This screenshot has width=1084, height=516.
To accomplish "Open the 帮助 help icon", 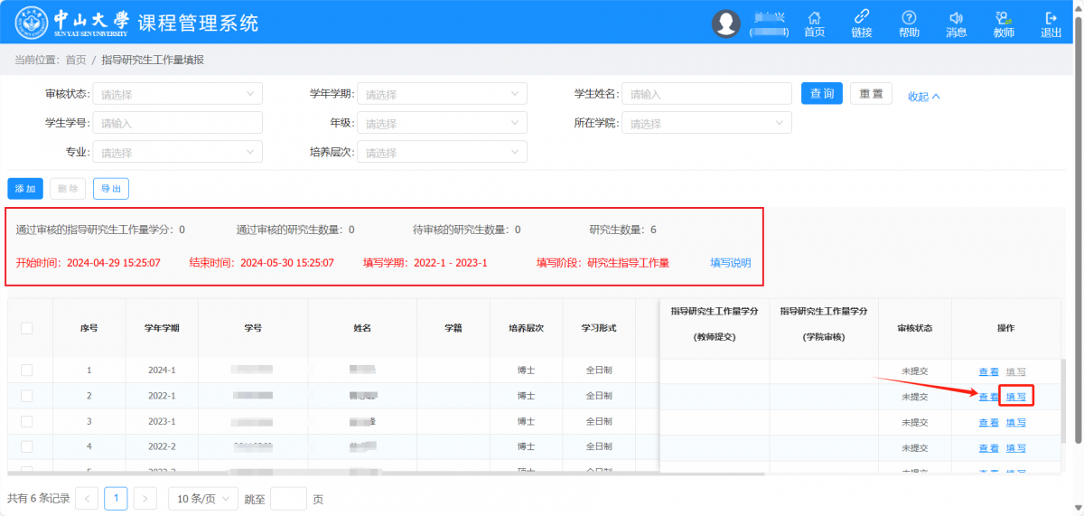I will pyautogui.click(x=909, y=18).
